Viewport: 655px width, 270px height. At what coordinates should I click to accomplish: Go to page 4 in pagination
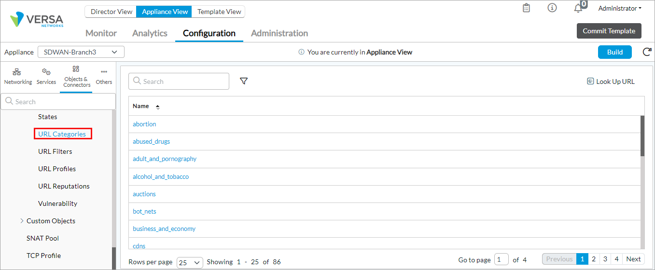pos(616,259)
